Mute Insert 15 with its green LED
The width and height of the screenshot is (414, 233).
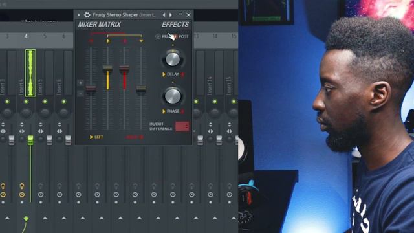234,102
